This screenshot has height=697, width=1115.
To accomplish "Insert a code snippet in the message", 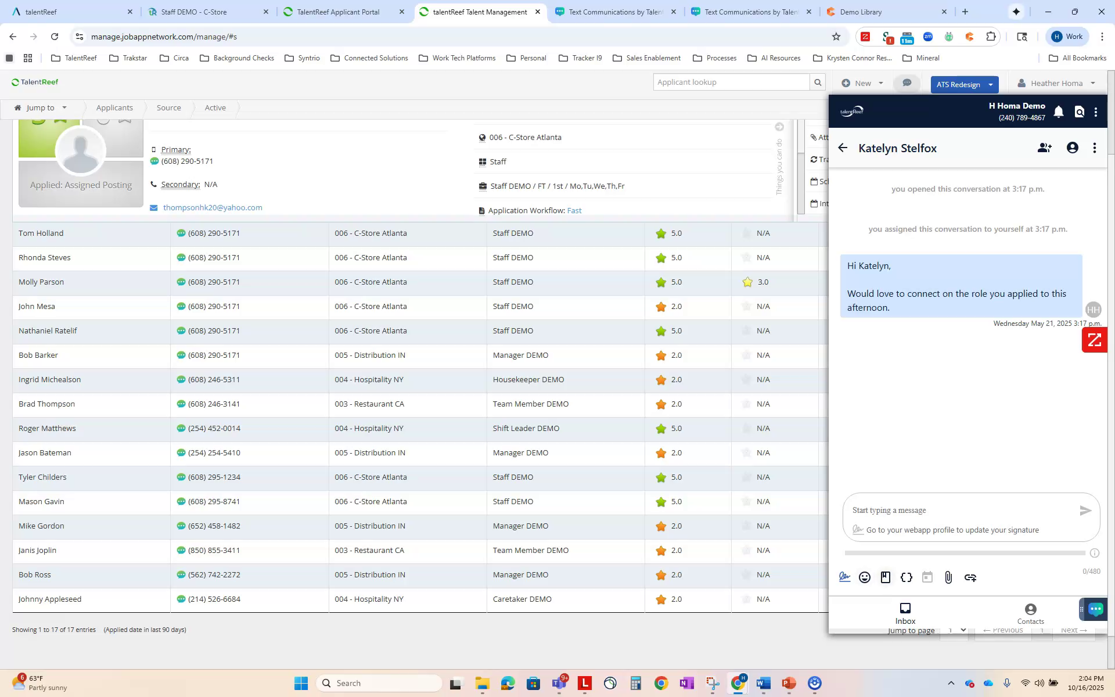I will pyautogui.click(x=907, y=577).
